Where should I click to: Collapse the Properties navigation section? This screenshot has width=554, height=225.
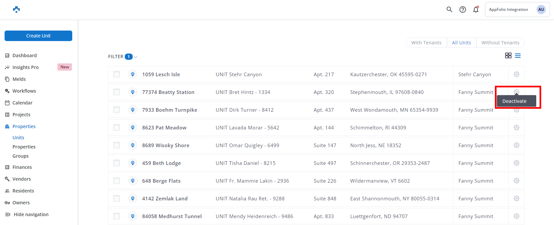click(24, 126)
